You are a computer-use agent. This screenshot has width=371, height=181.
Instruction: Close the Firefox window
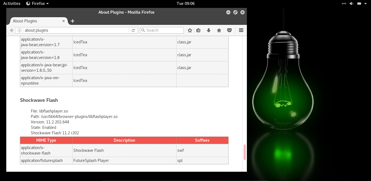coord(243,12)
